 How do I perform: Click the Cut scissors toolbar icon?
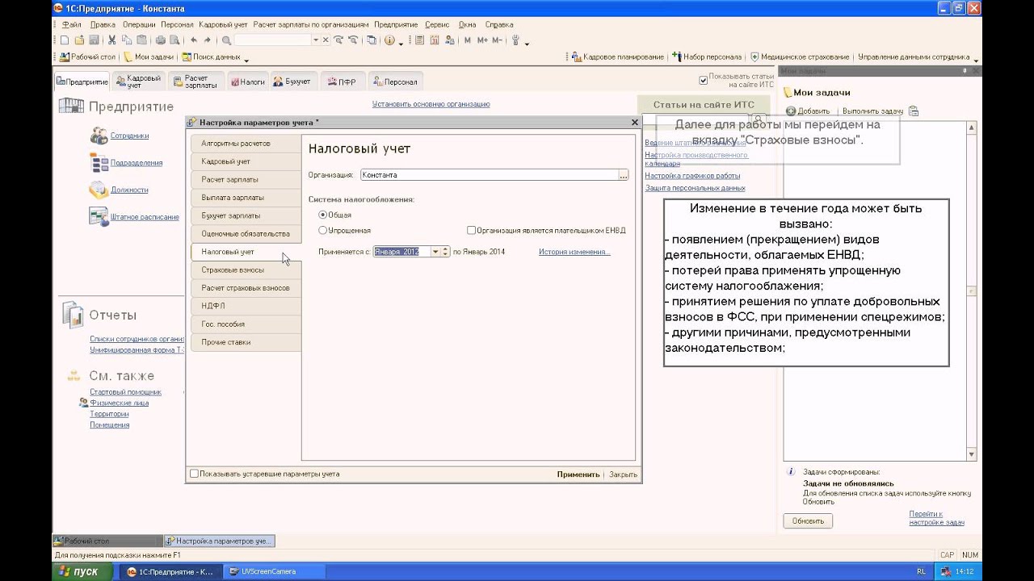coord(112,40)
